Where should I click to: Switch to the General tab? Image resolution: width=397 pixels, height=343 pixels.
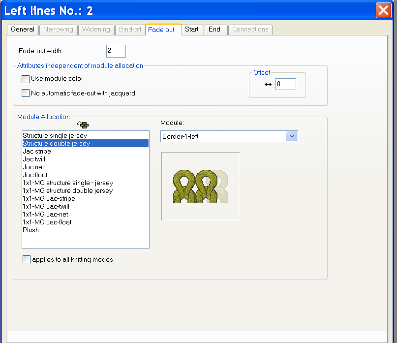(23, 30)
